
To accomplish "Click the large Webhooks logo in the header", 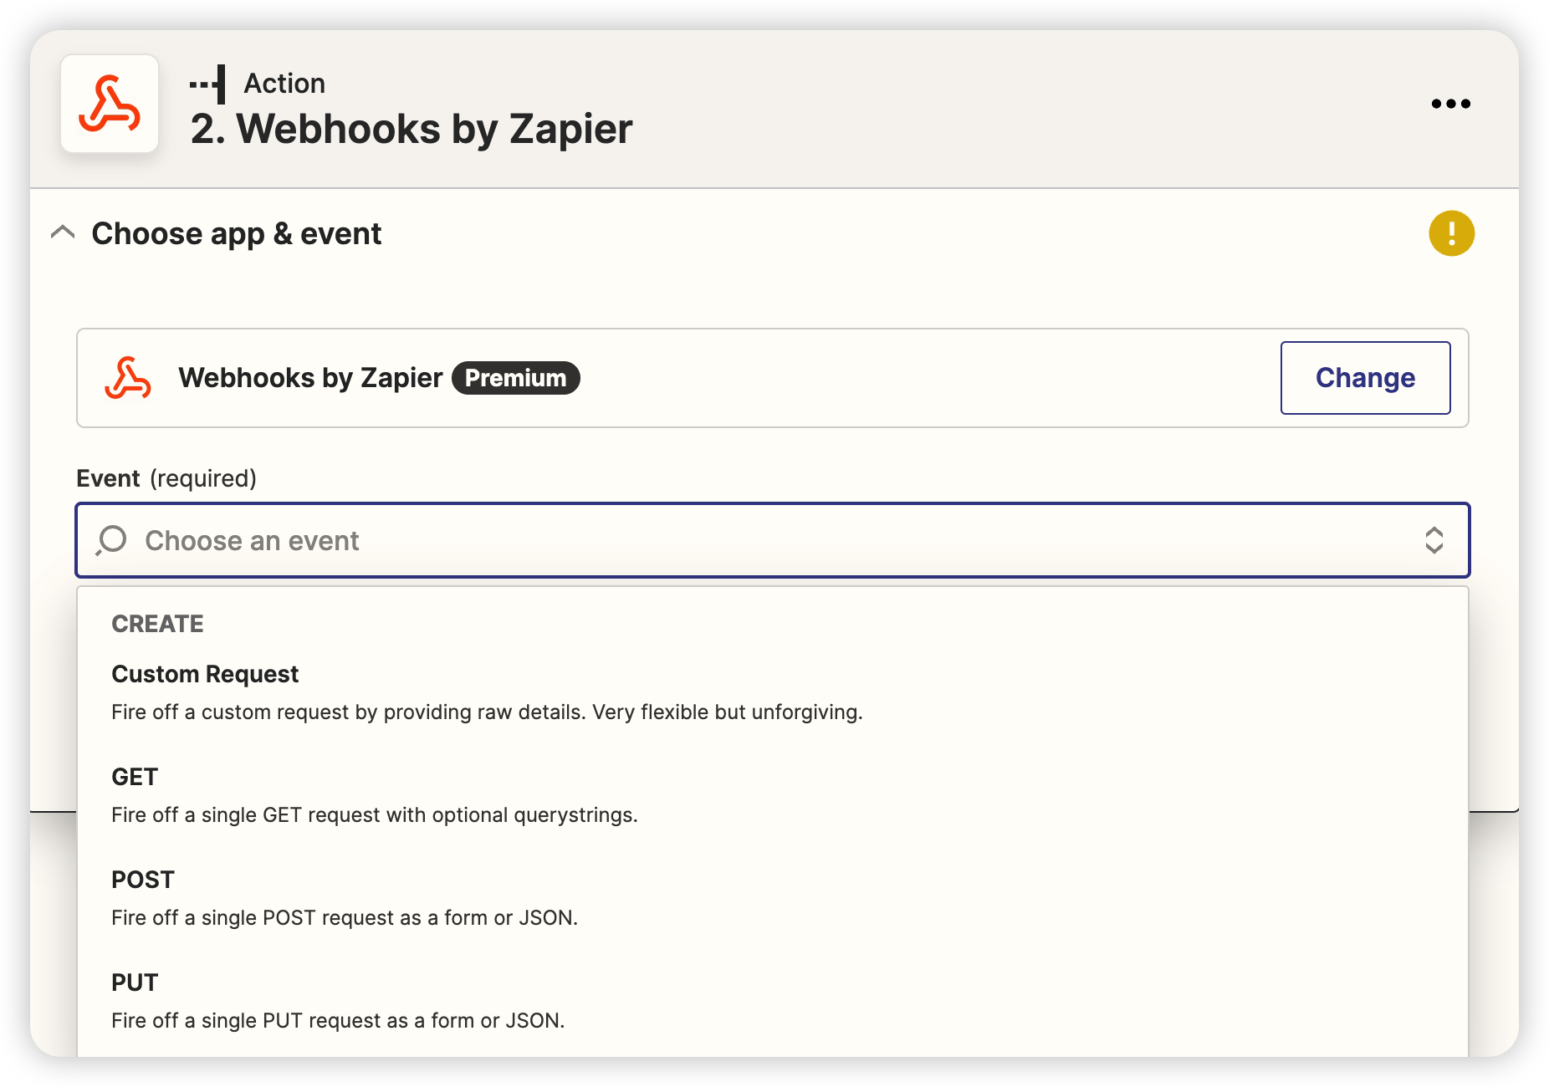I will [x=110, y=104].
